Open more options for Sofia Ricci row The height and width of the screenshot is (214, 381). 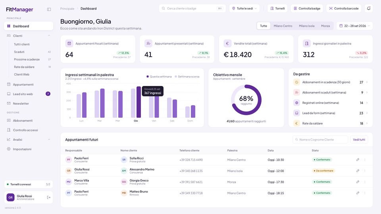point(365,160)
